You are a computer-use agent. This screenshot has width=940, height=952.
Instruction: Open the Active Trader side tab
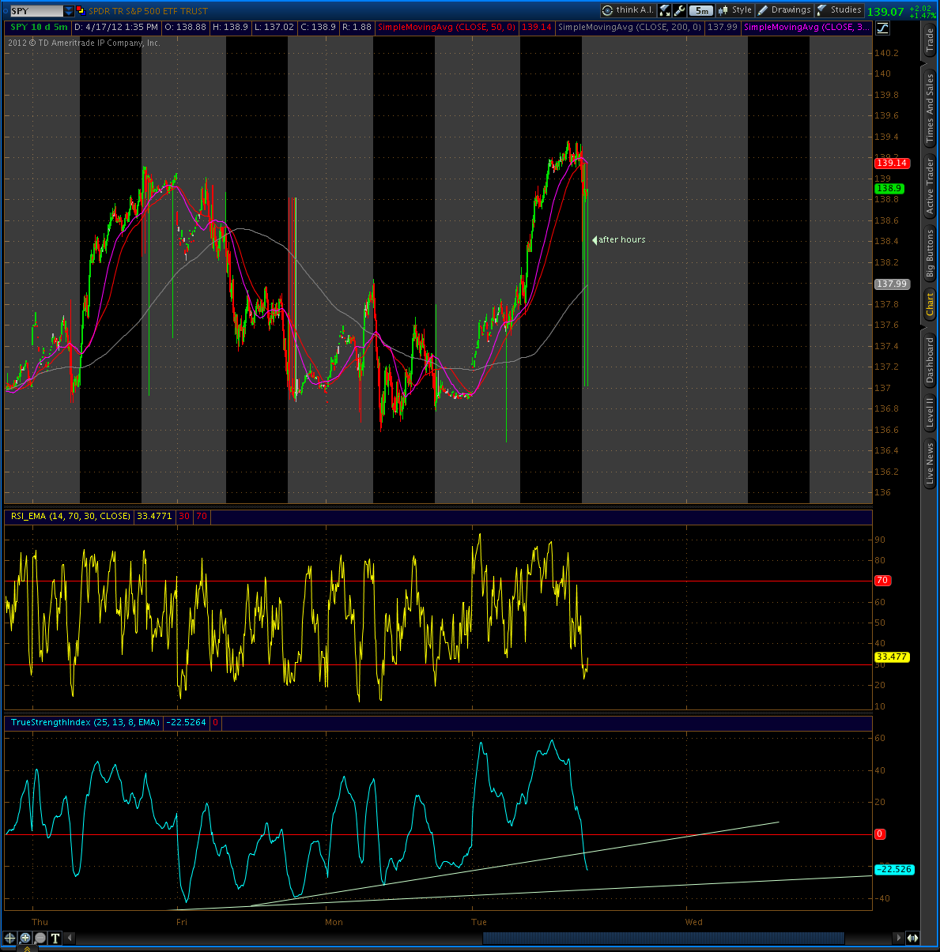click(930, 186)
